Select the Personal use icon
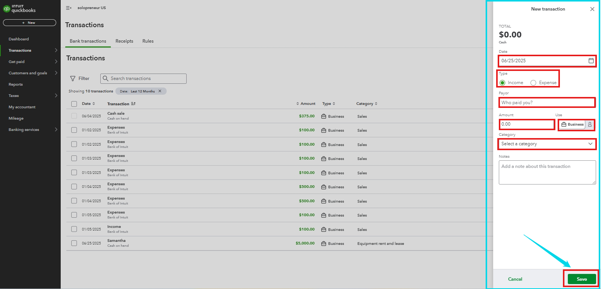 (x=590, y=125)
